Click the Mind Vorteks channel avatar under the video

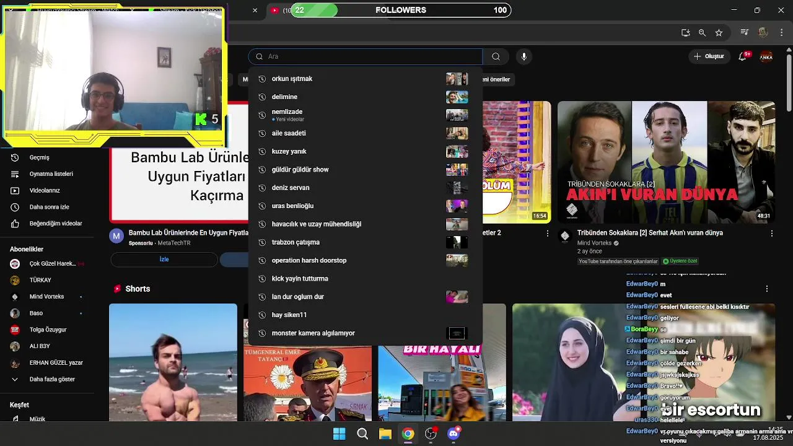point(564,235)
